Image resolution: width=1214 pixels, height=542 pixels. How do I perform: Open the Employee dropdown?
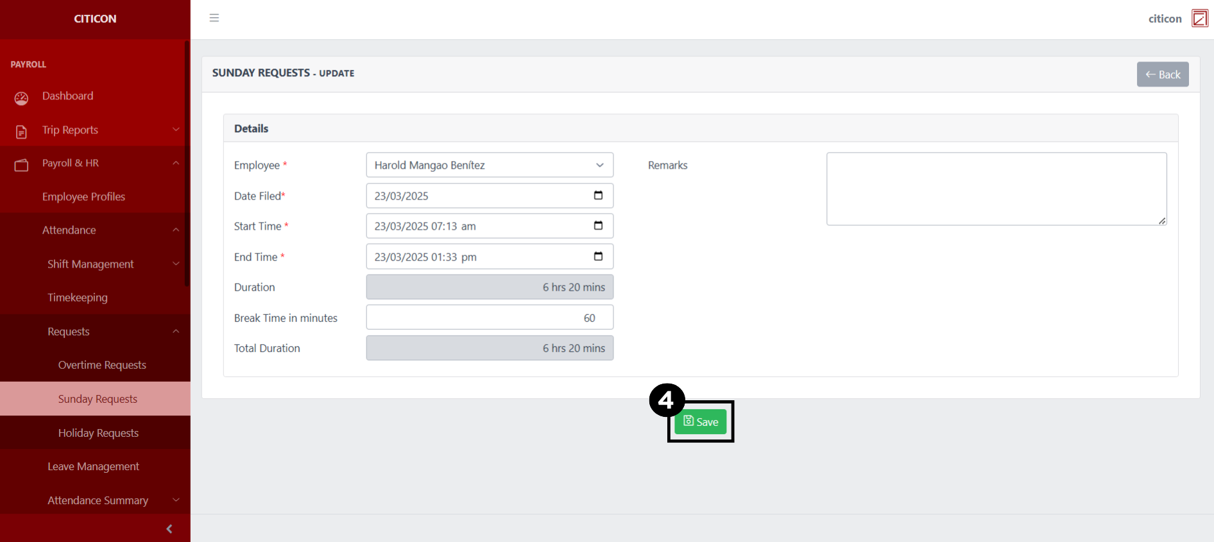click(489, 165)
